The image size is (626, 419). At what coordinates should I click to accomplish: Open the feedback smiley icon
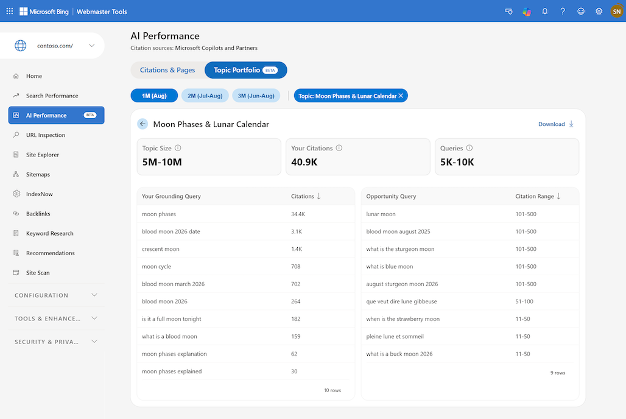coord(580,11)
